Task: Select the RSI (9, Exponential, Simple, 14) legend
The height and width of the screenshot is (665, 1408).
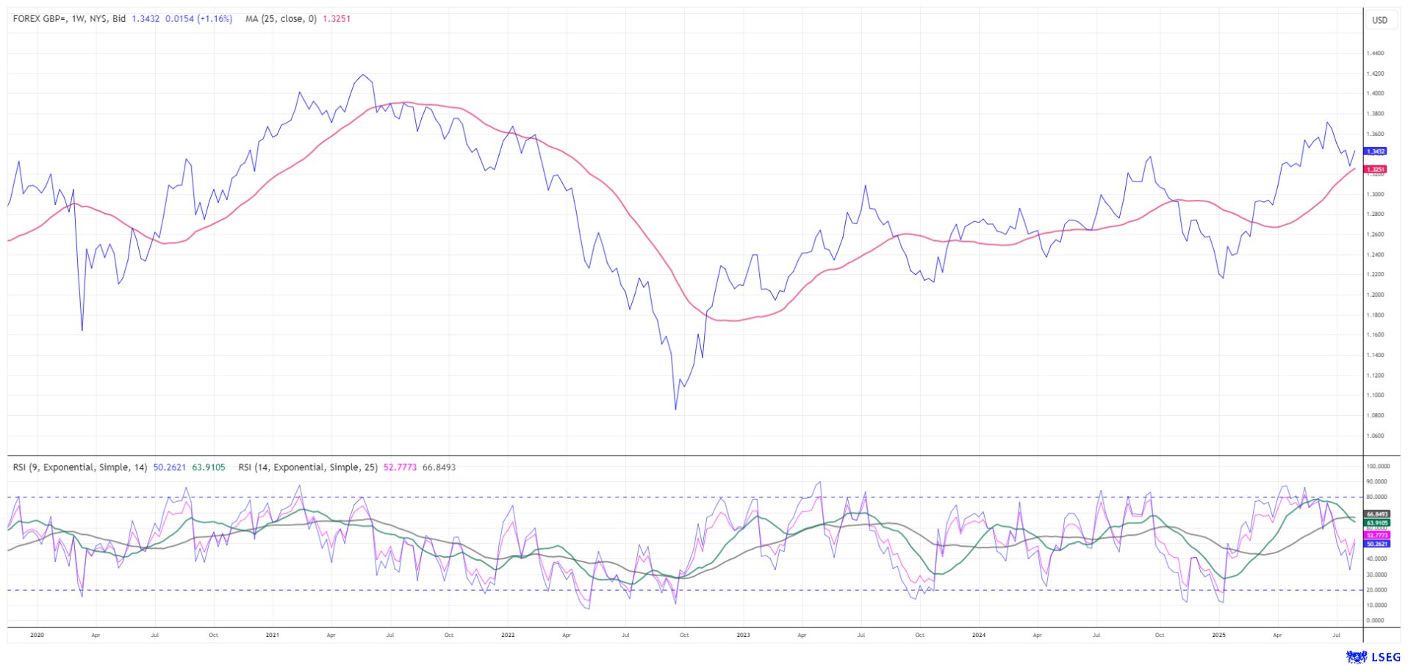Action: 80,467
